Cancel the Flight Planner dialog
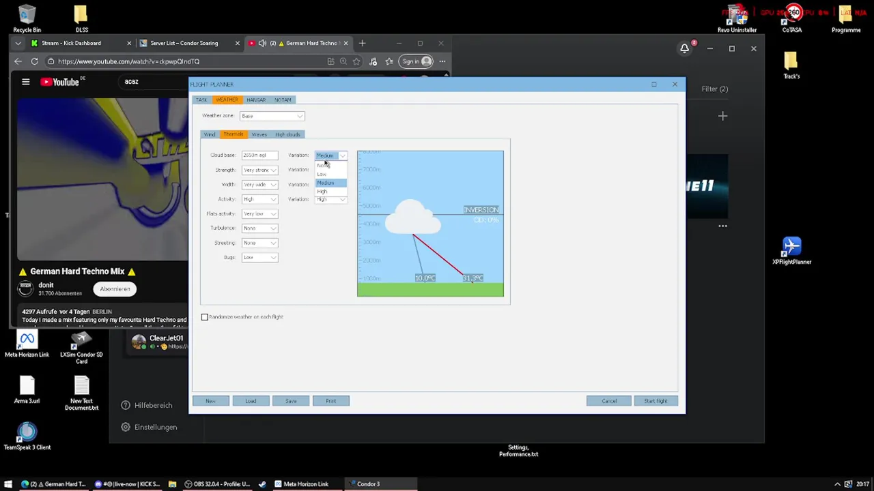 [609, 401]
